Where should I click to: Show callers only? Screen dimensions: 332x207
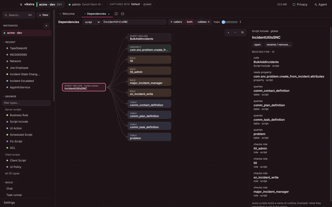pos(176,22)
